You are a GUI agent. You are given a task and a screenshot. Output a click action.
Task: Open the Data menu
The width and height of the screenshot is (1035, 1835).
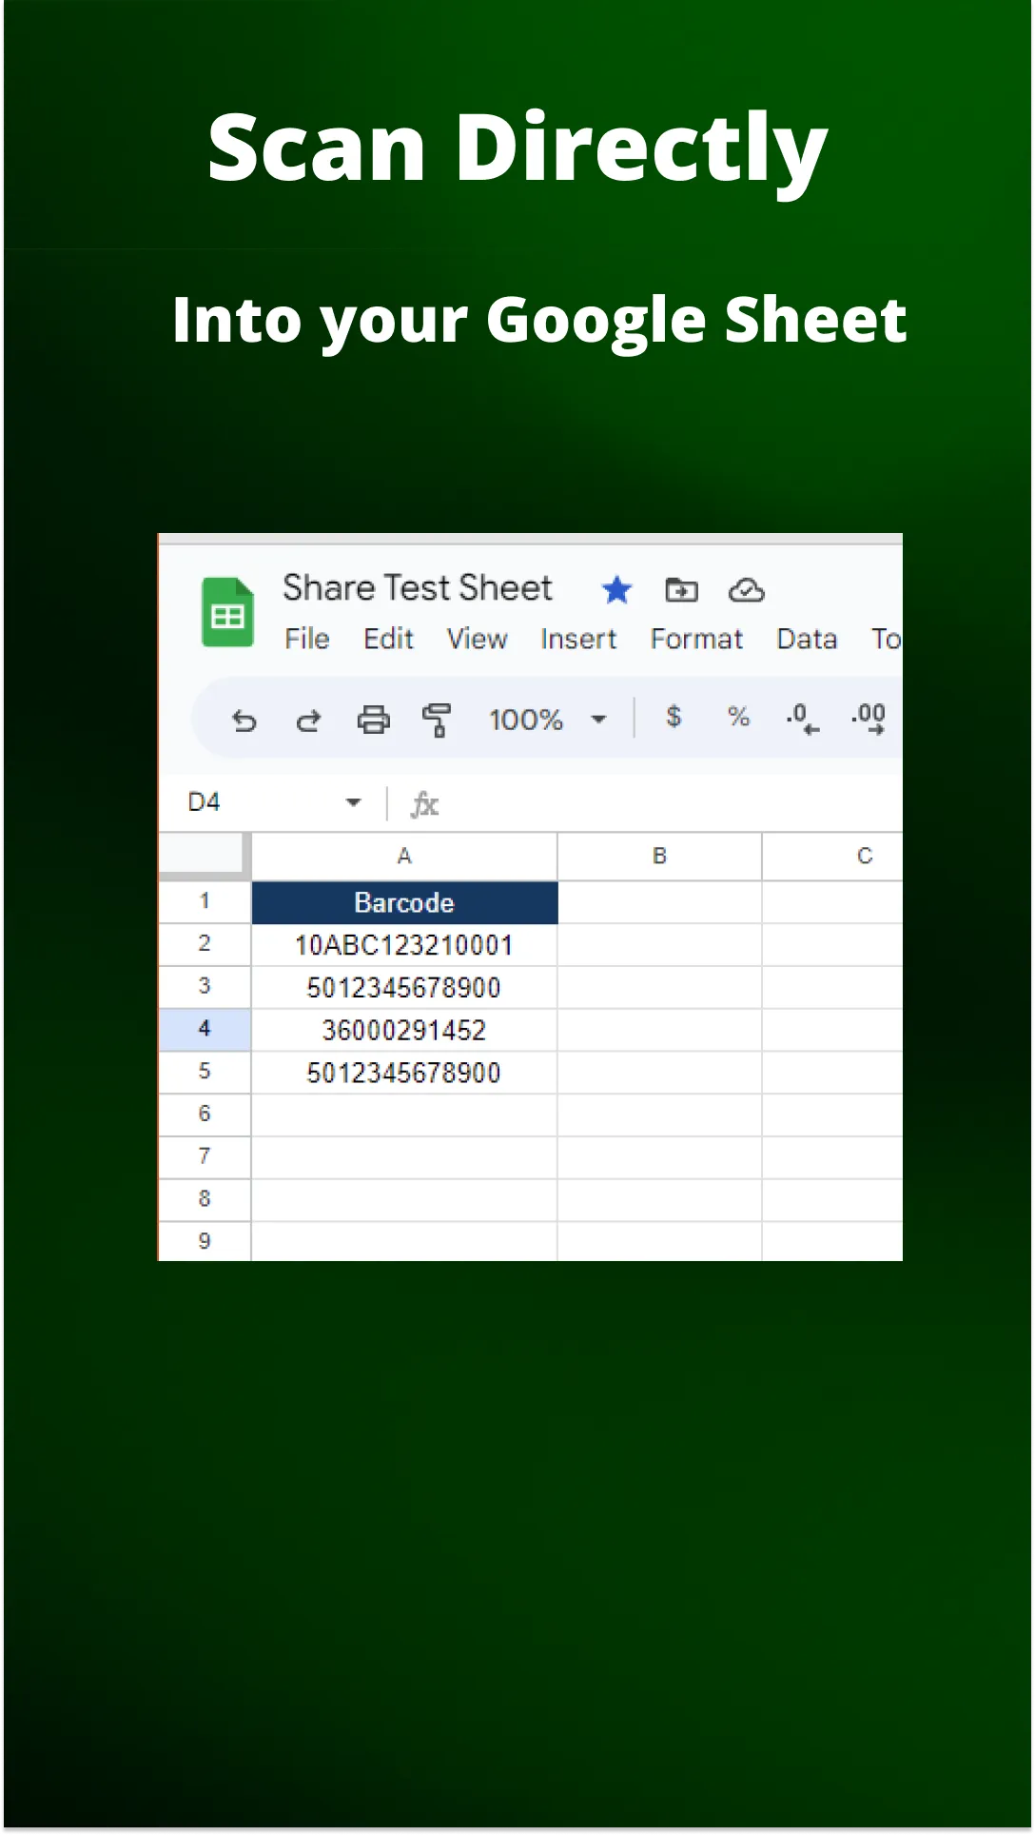click(x=807, y=639)
